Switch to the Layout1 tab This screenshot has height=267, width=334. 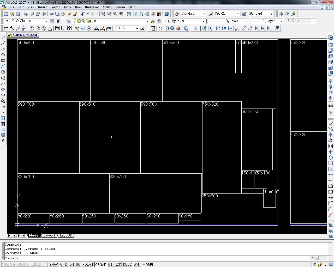tap(49, 235)
